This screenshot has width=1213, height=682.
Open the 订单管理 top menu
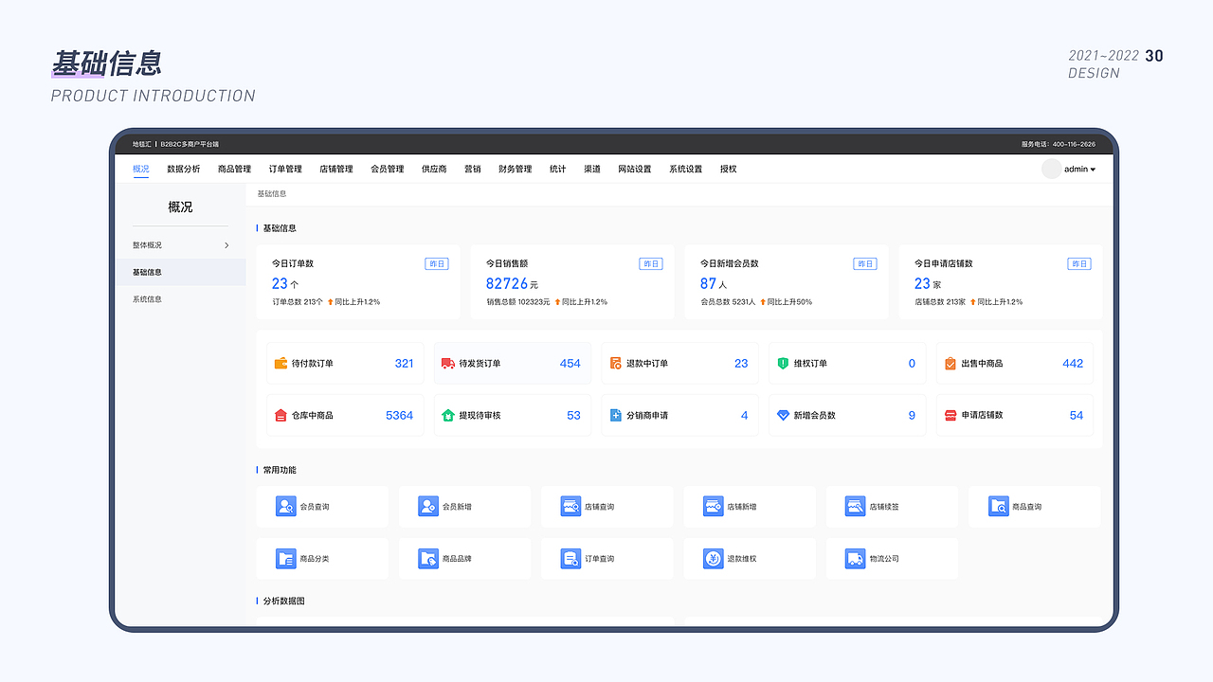click(x=285, y=170)
